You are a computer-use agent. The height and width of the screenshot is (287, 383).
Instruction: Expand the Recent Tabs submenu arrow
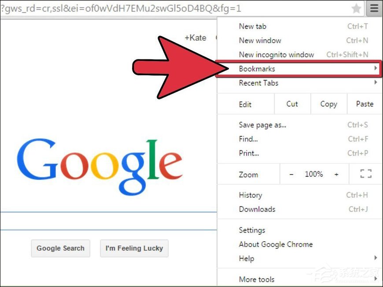click(x=376, y=83)
